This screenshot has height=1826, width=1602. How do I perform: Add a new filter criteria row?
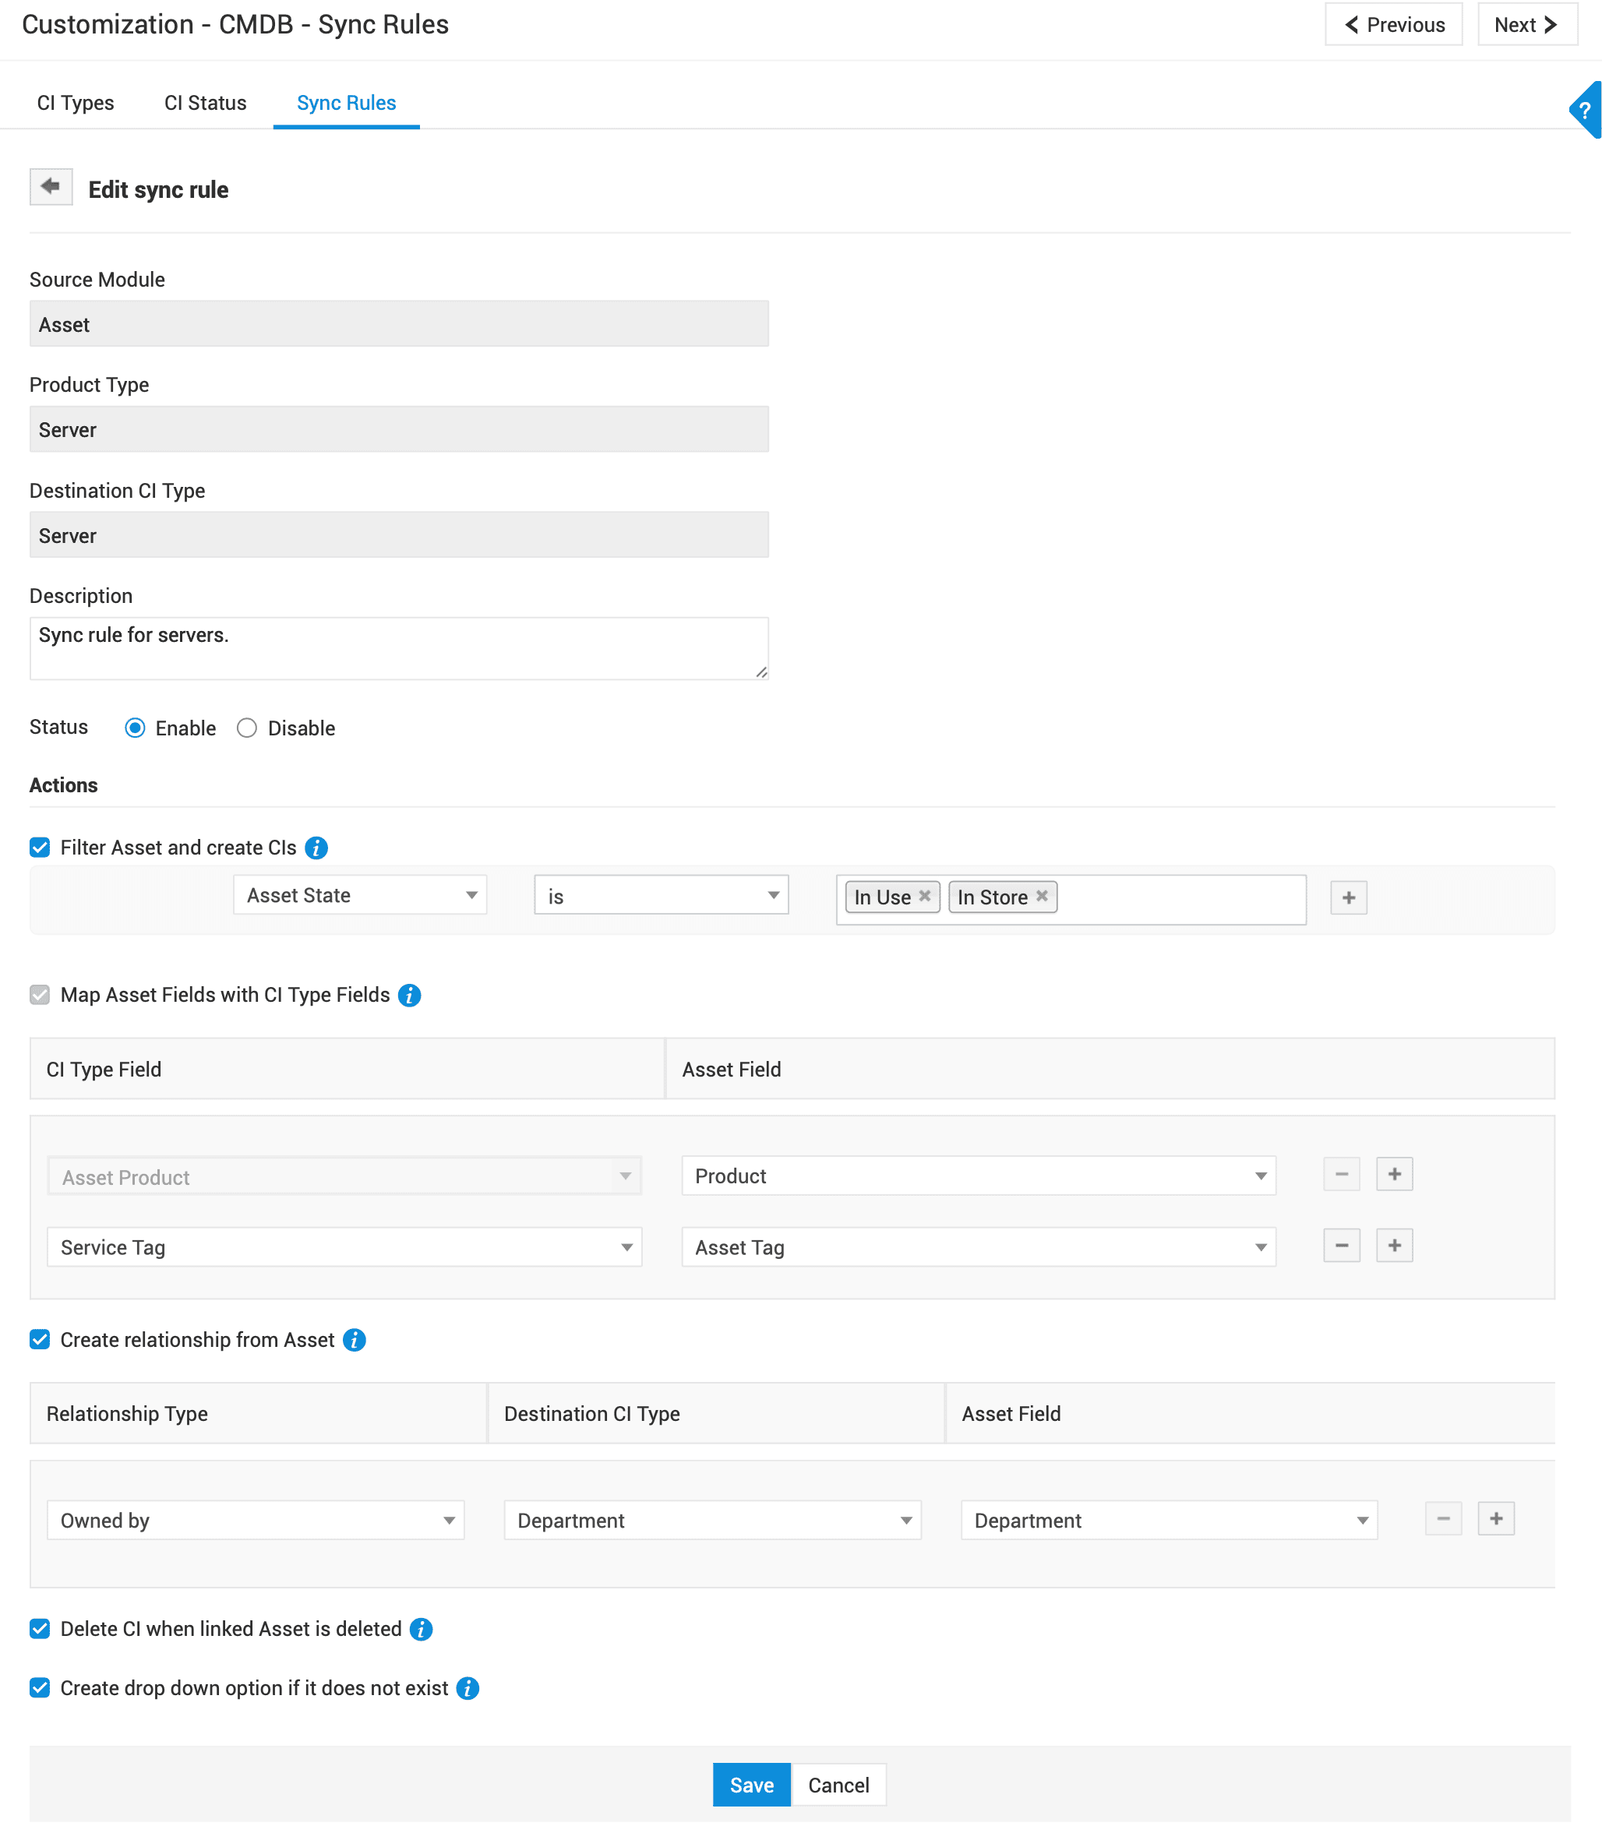pos(1348,898)
